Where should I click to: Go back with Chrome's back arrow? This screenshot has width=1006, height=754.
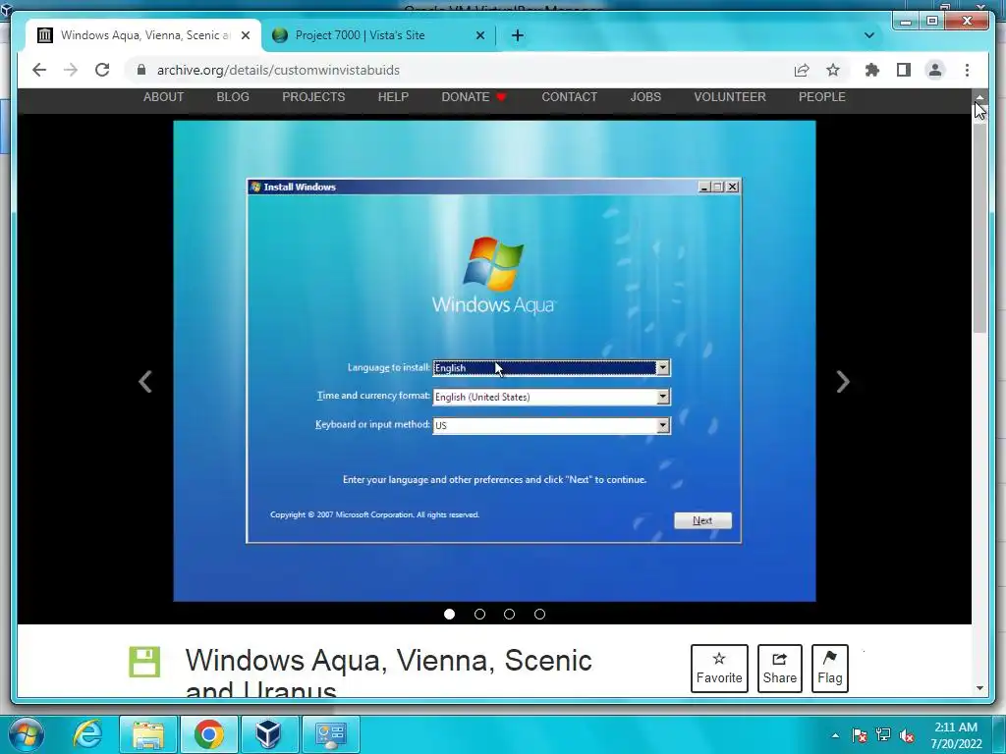tap(39, 70)
